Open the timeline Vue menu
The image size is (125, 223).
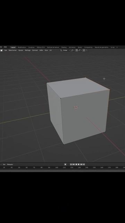[4, 164]
